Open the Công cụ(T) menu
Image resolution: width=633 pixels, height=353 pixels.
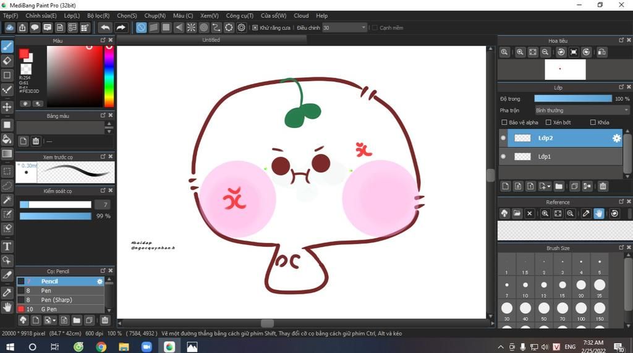(x=239, y=15)
